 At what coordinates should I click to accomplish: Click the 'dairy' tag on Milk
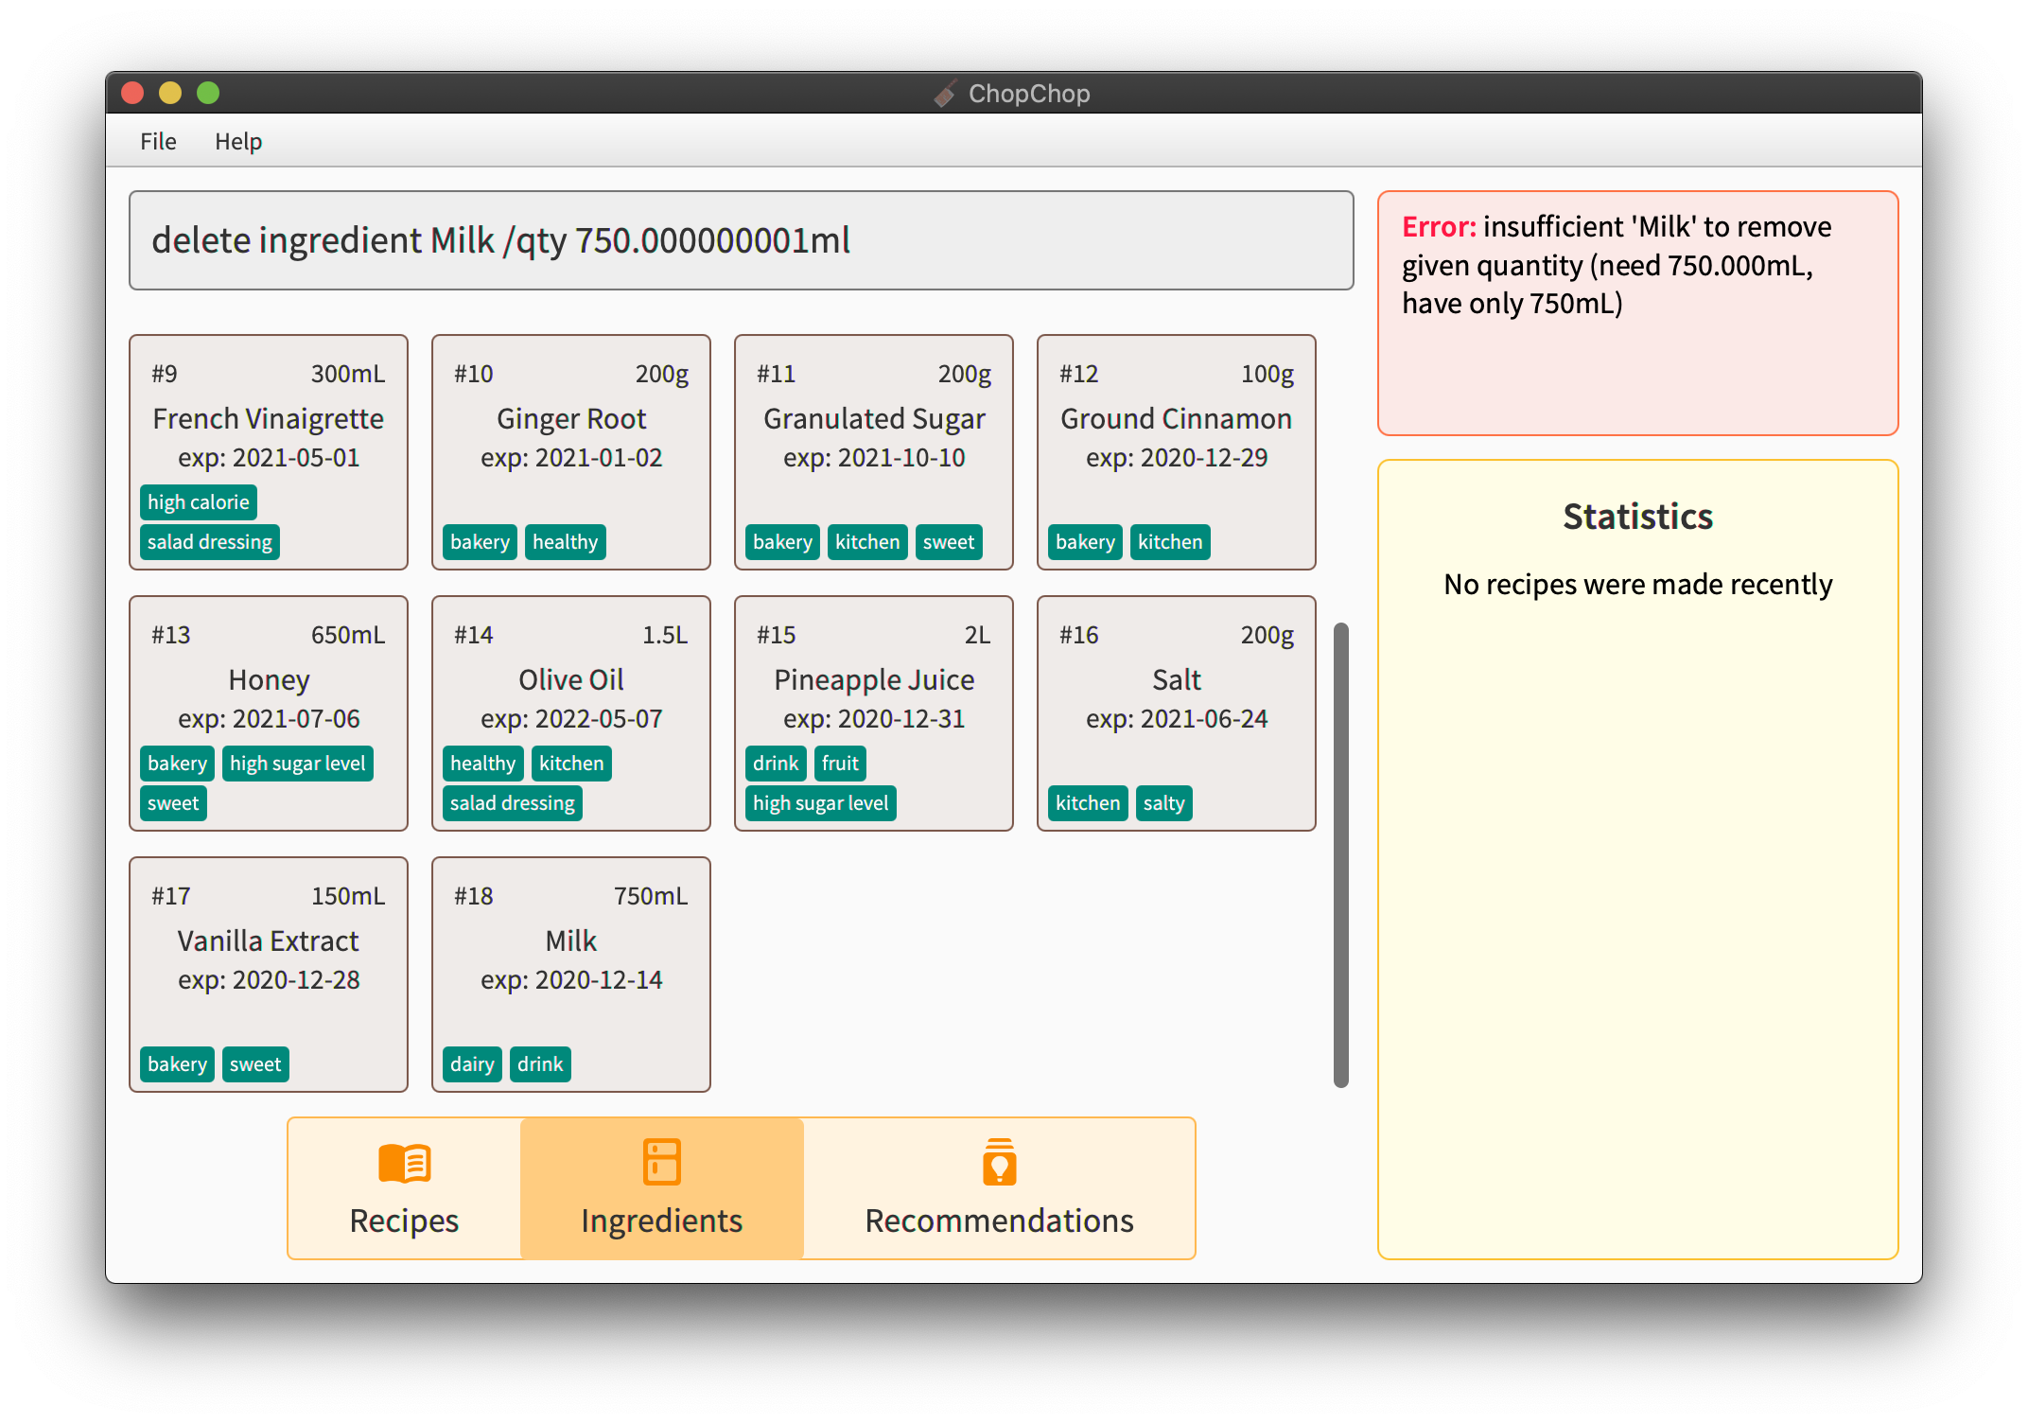click(472, 1064)
